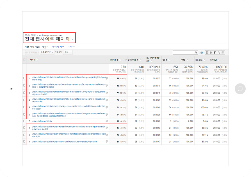Click help icon next to 페이지뷰 수 header
251x177 pixels.
pyautogui.click(x=120, y=60)
